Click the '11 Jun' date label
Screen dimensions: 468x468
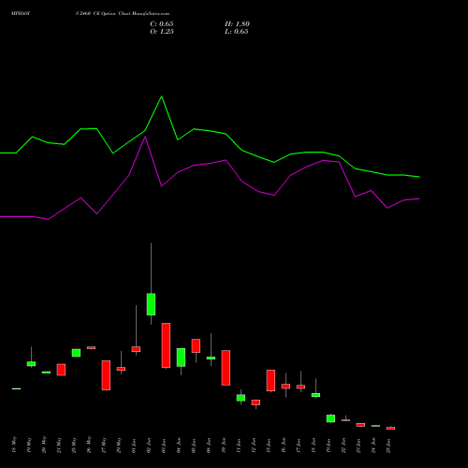point(239,446)
